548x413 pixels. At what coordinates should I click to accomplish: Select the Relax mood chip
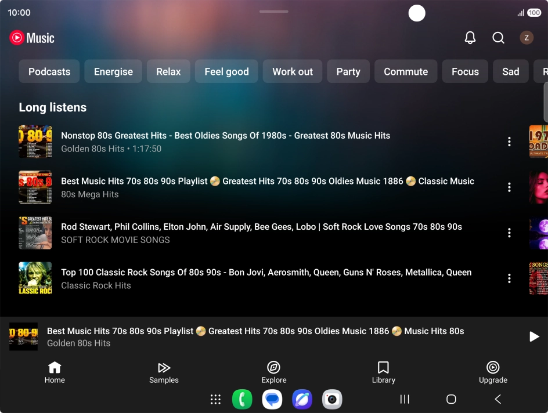pyautogui.click(x=168, y=71)
